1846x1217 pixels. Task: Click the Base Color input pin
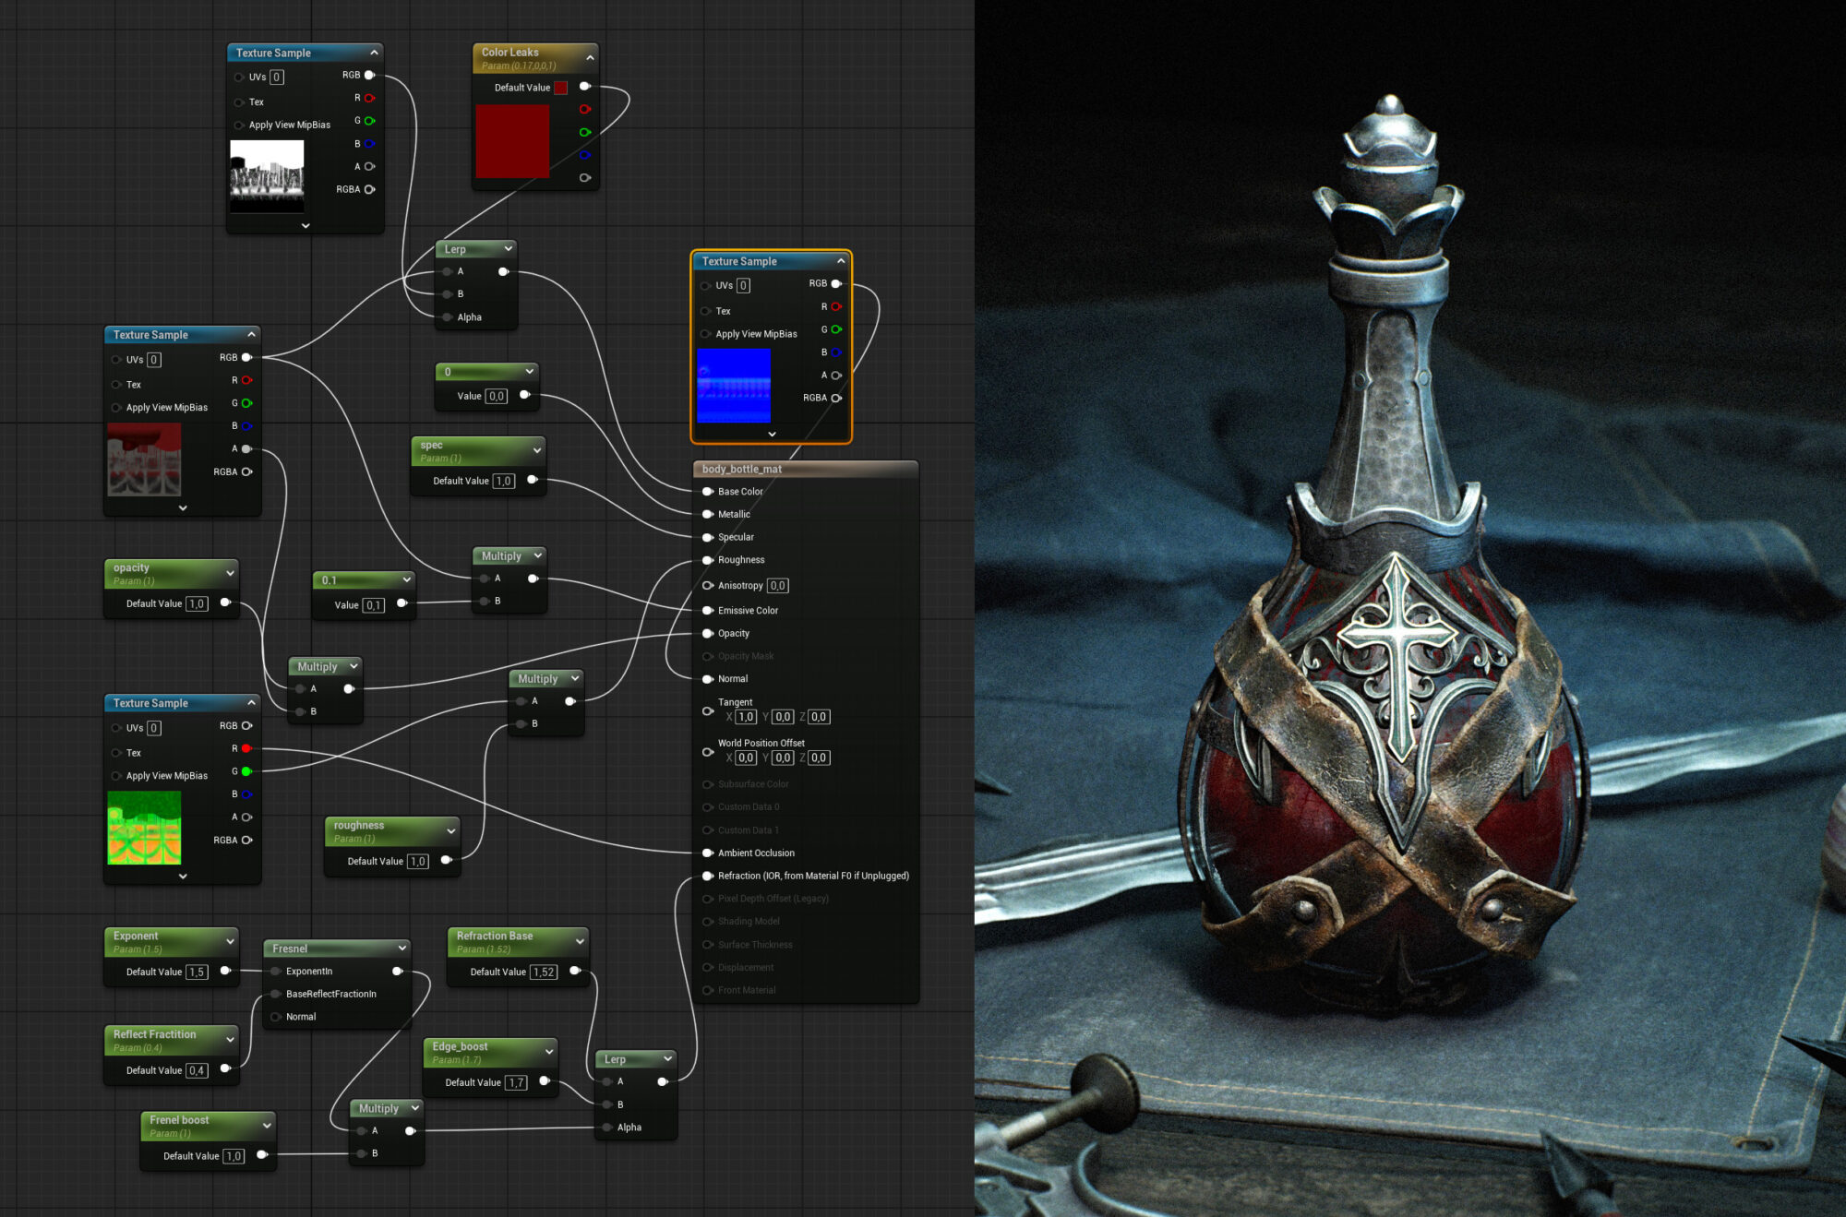pos(708,492)
